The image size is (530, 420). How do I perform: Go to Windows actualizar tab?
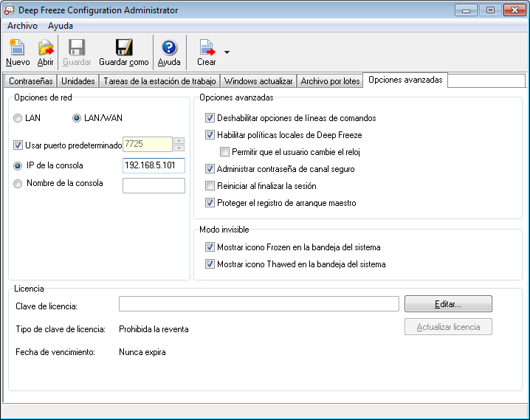click(x=258, y=81)
